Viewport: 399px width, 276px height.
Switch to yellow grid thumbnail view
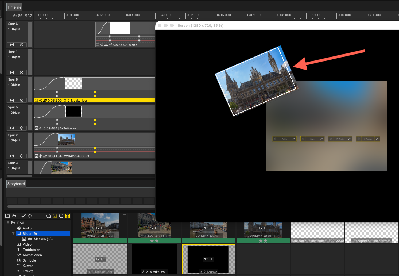point(68,216)
